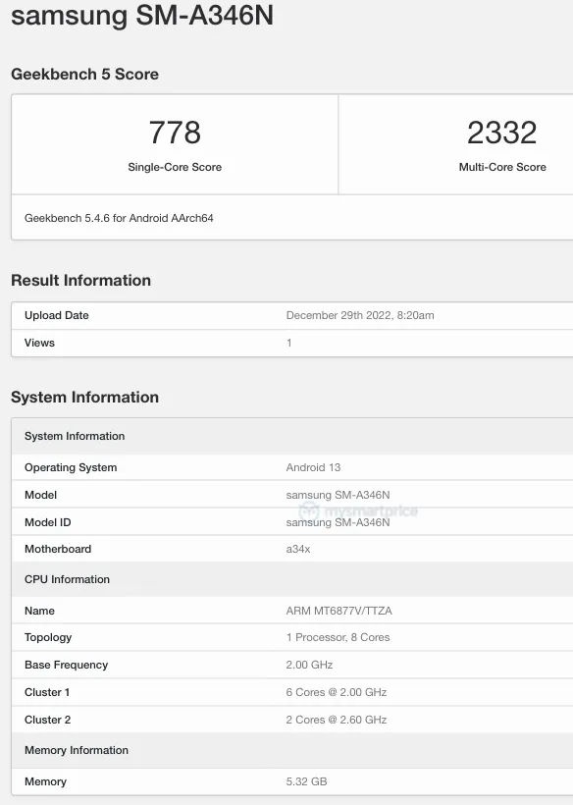The height and width of the screenshot is (805, 573).
Task: Click the 'Geekbench 5 Score' heading
Action: pyautogui.click(x=84, y=74)
